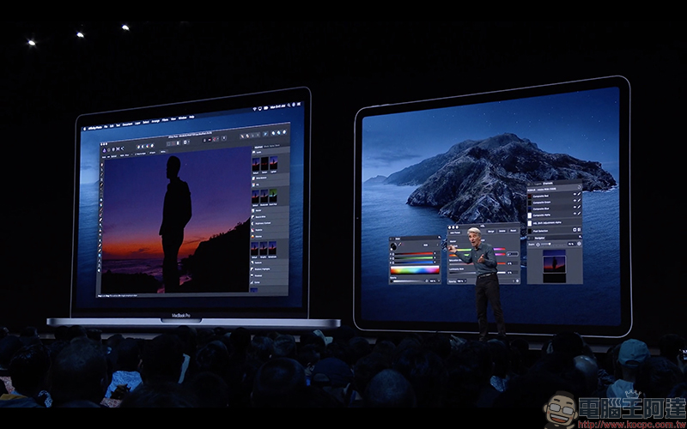Open the Brightness / Contrast adjustment row
The height and width of the screenshot is (429, 687).
click(x=270, y=223)
